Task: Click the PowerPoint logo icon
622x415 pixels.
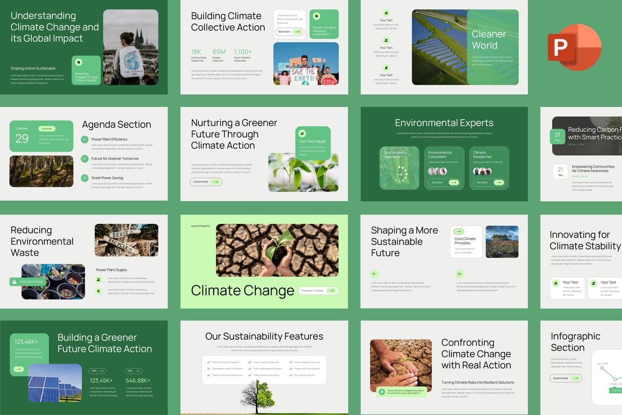Action: [574, 47]
